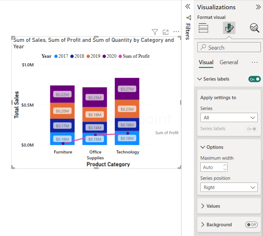Click the Sum of Profit series label

(x=167, y=133)
